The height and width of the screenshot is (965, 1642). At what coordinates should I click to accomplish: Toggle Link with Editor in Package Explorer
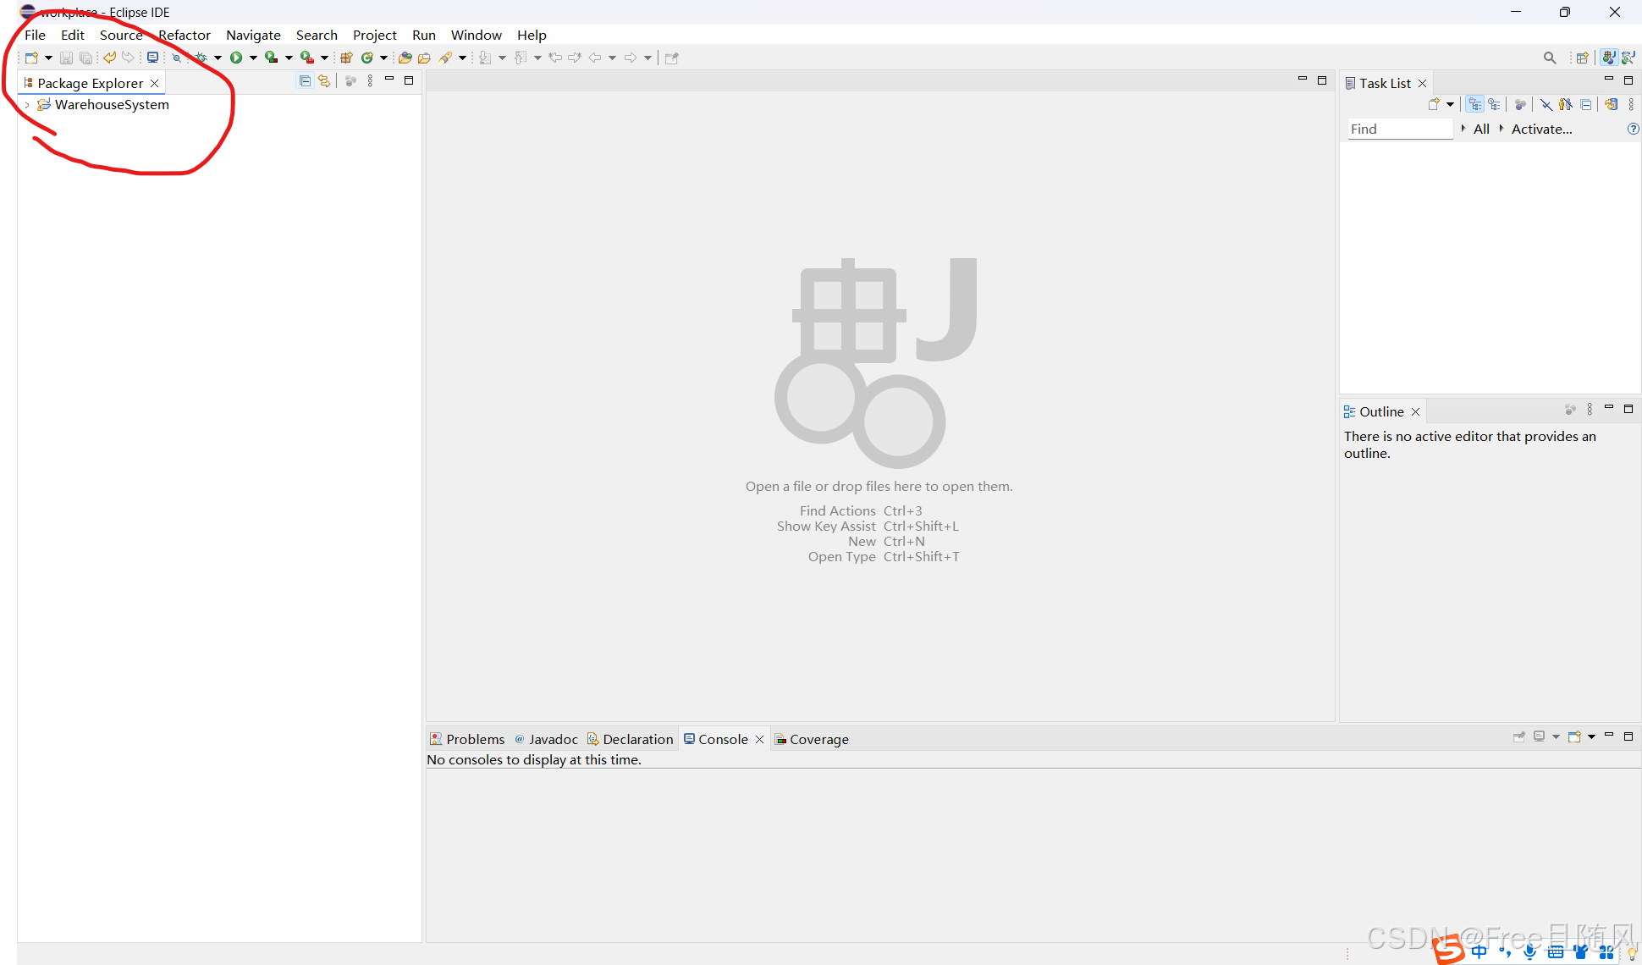(324, 80)
